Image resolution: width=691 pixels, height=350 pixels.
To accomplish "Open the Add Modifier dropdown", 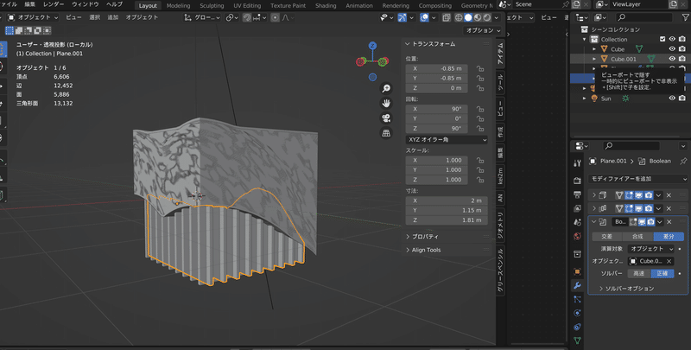I will point(637,179).
